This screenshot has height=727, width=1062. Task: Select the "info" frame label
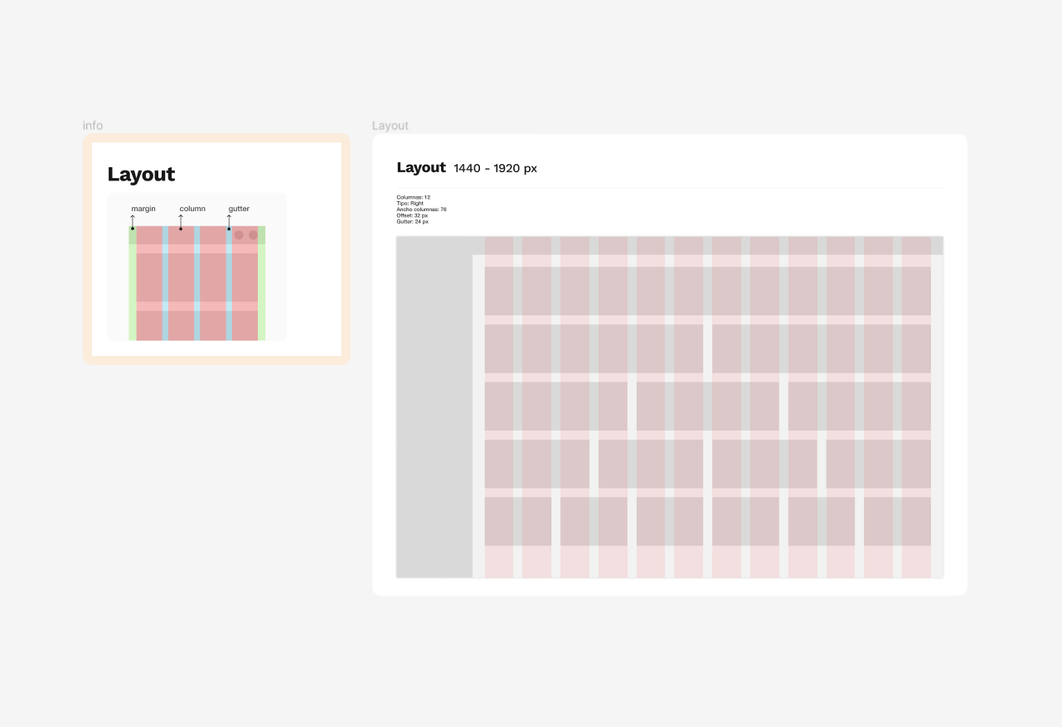[x=93, y=126]
